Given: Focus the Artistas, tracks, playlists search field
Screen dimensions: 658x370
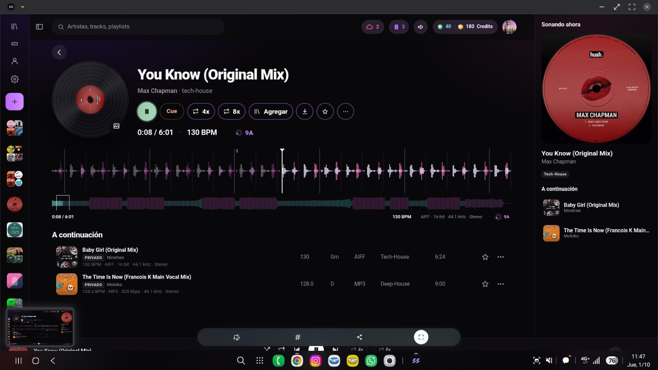Looking at the screenshot, I should pos(138,27).
